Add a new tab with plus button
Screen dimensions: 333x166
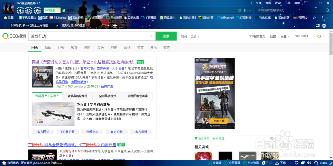click(x=115, y=26)
